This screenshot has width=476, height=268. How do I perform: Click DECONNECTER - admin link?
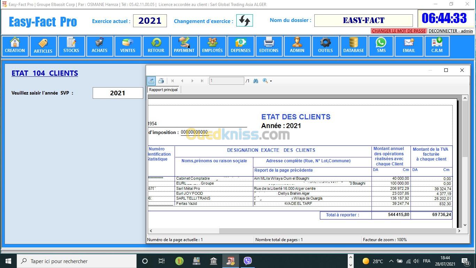pyautogui.click(x=451, y=31)
